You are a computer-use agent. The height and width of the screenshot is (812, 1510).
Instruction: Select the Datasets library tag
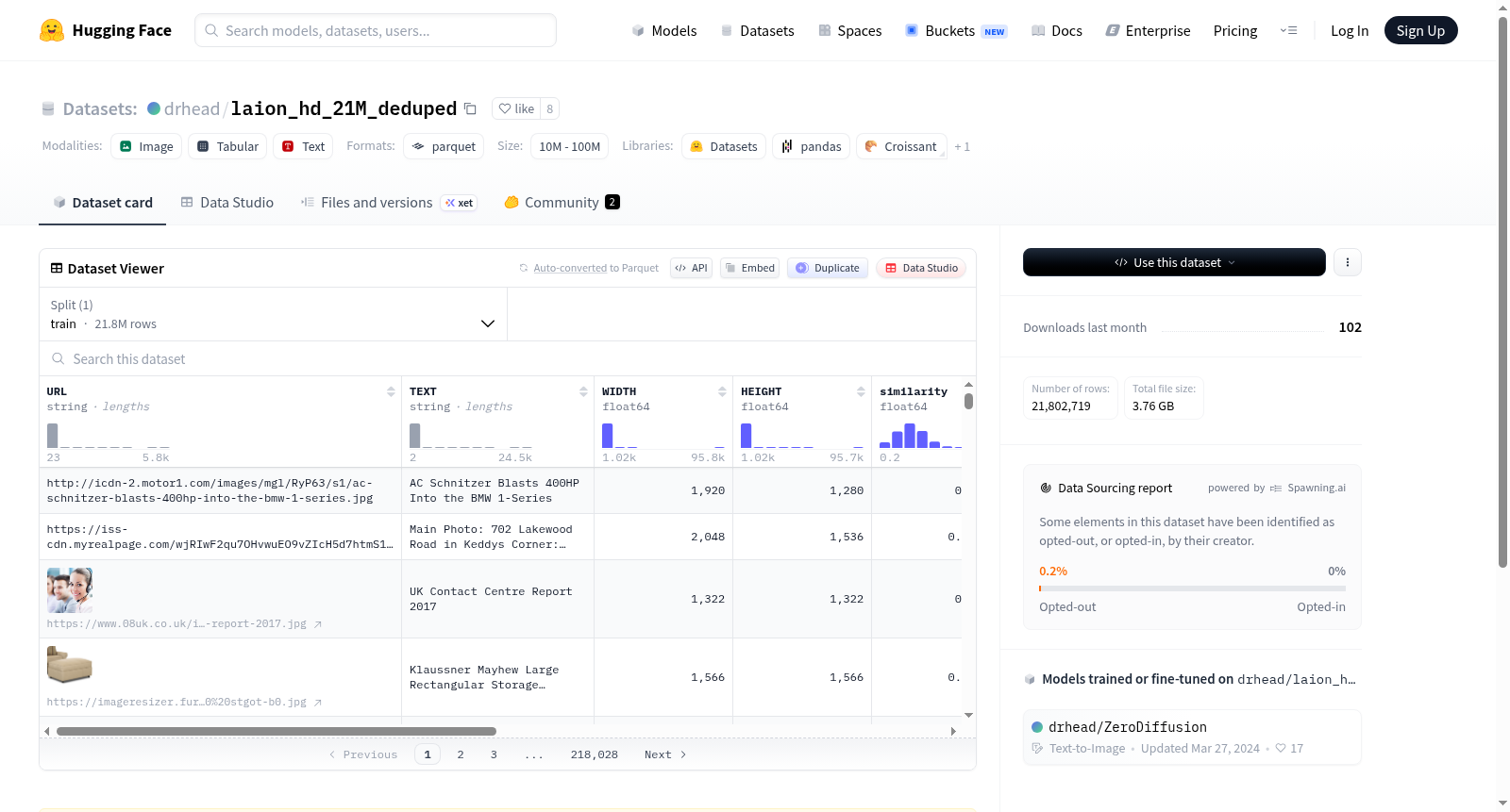724,146
